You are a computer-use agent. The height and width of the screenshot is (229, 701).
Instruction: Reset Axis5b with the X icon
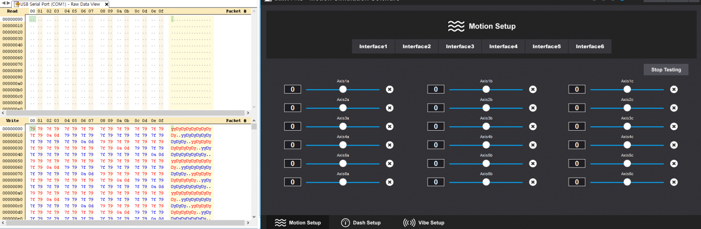533,164
